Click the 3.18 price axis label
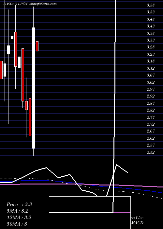Viewport: 163px width, 229px height. tap(151, 61)
